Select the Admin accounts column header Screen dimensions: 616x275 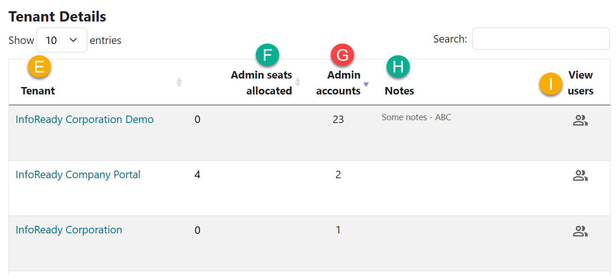click(338, 83)
